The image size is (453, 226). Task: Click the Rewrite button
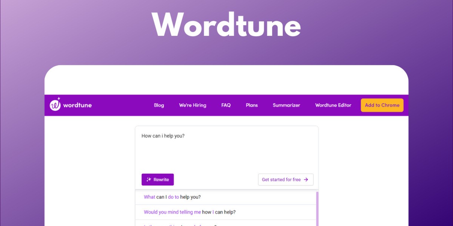click(158, 180)
